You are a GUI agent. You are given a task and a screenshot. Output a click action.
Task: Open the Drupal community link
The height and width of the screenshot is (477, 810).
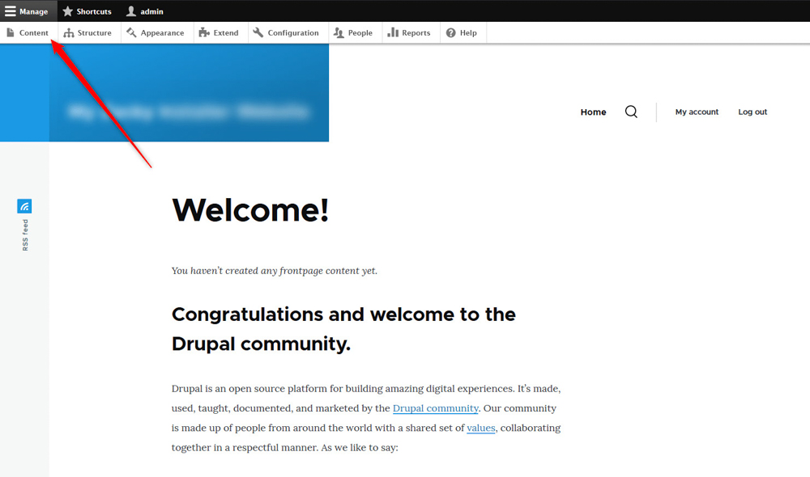(435, 408)
